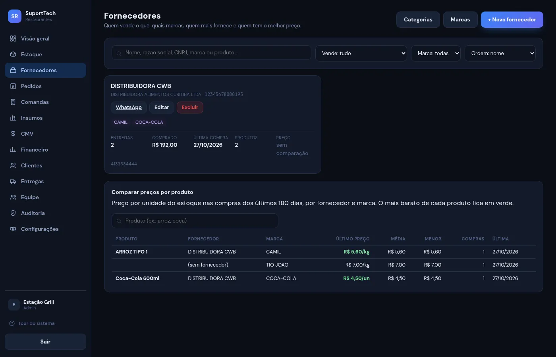
Task: Navigate to the Financeiro label
Action: point(35,150)
